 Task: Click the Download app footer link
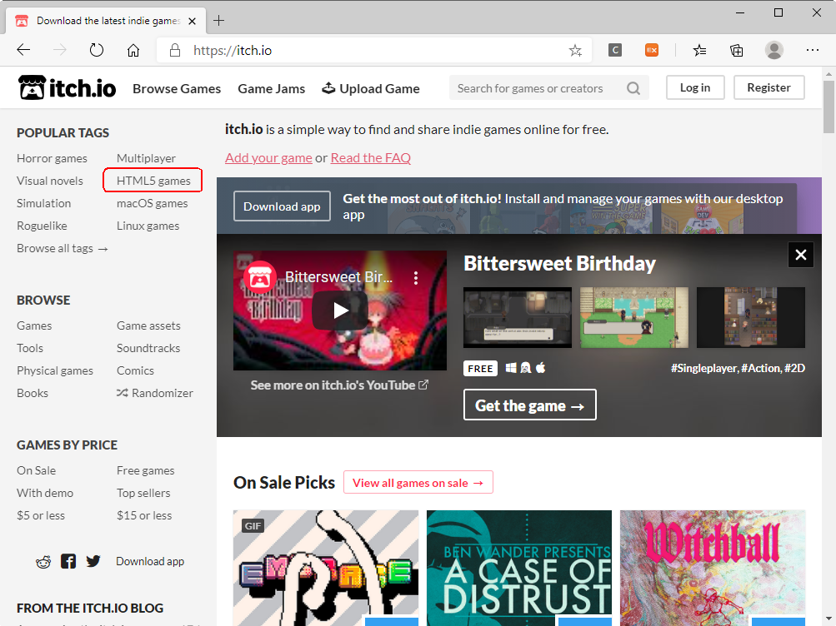[x=150, y=561]
